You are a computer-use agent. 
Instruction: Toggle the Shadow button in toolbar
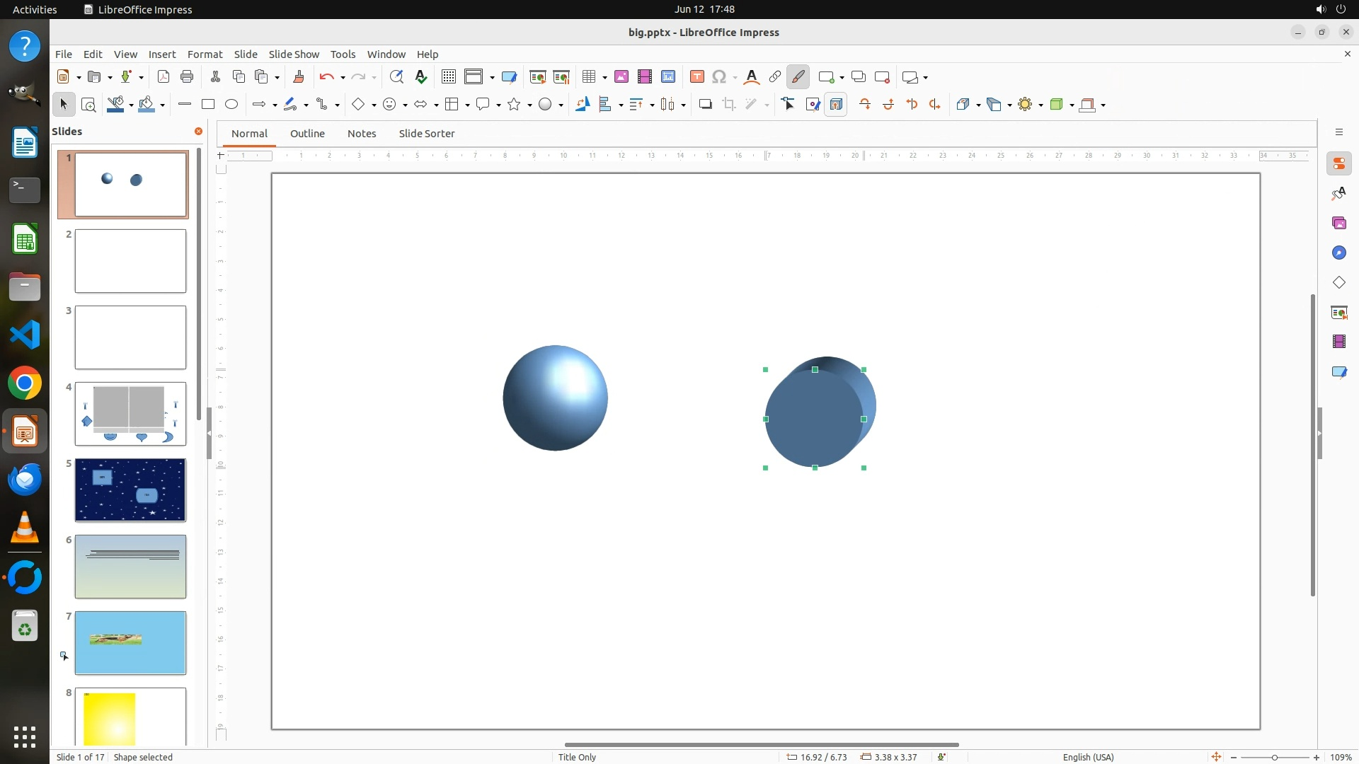705,105
